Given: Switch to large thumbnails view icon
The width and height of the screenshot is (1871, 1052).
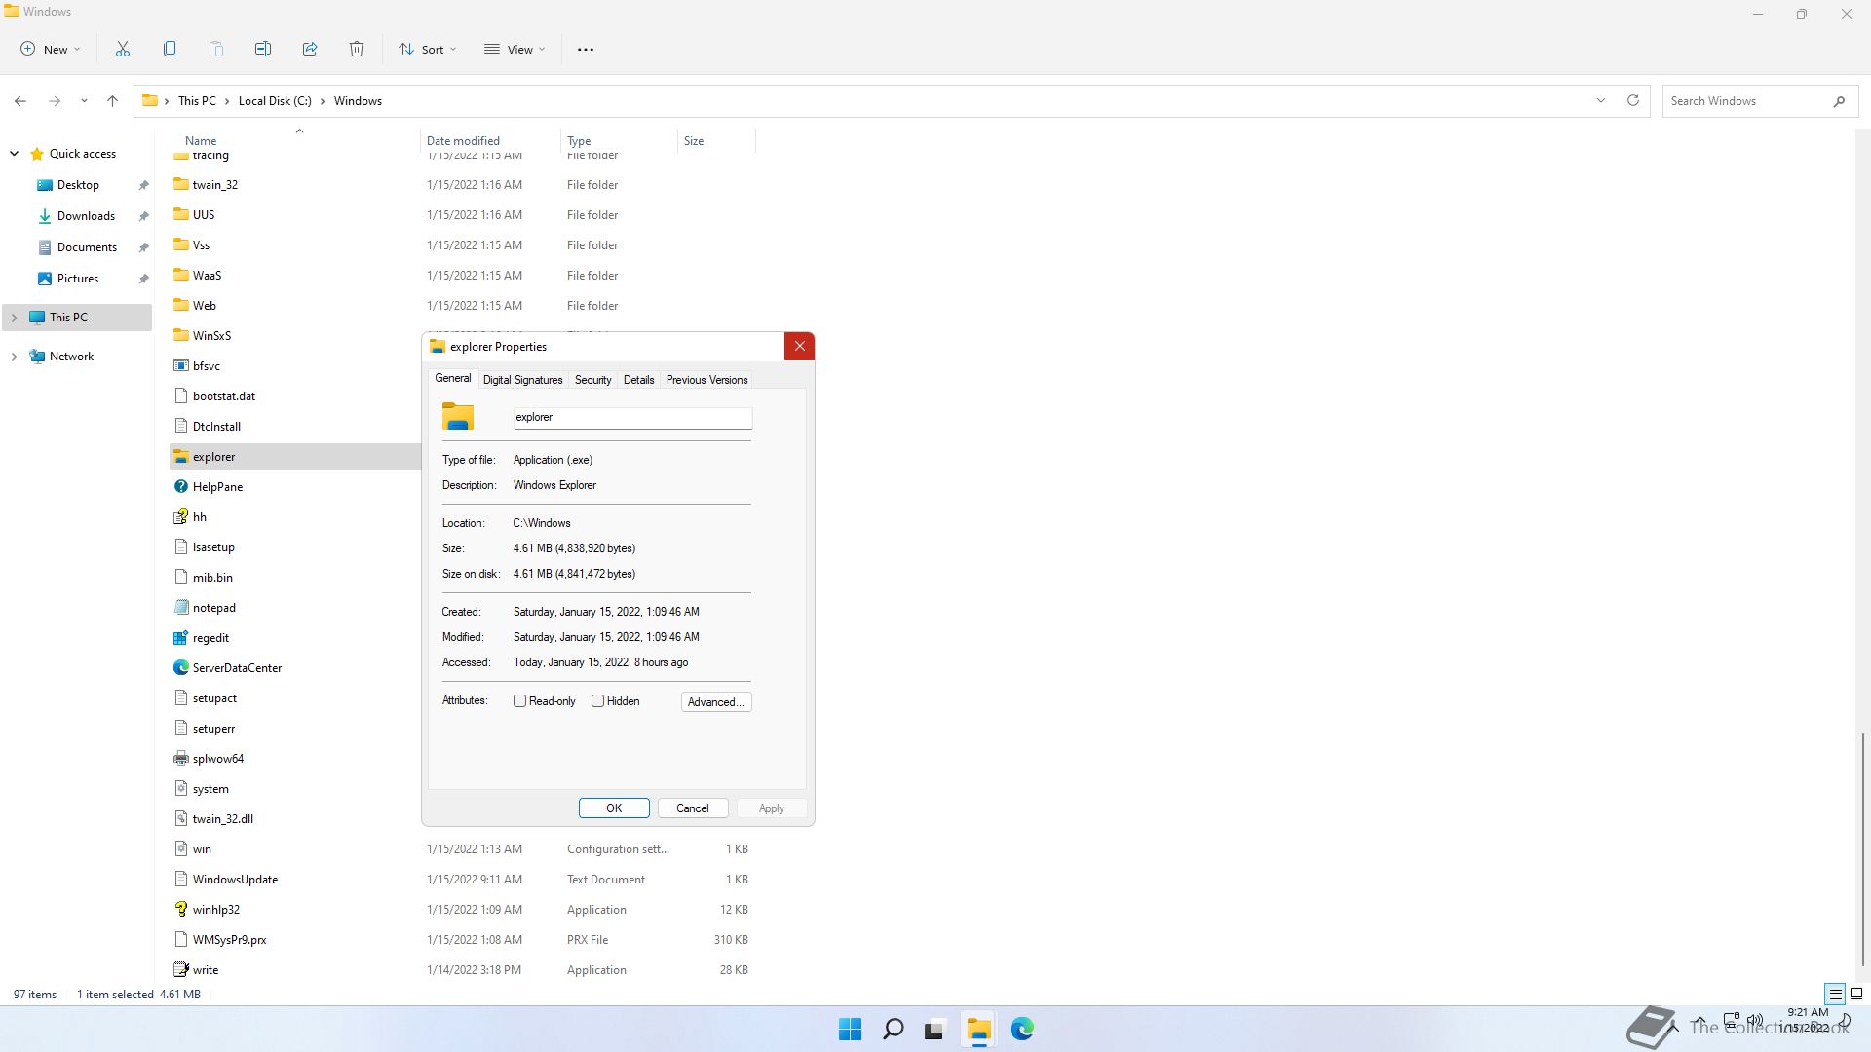Looking at the screenshot, I should pos(1856,995).
